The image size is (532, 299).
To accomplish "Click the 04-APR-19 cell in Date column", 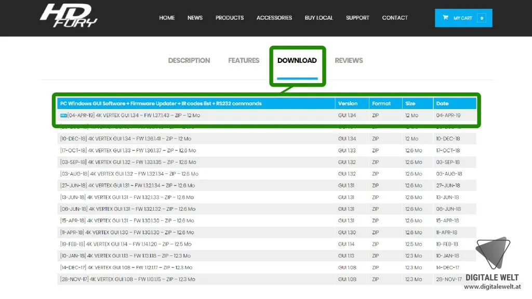I will tap(448, 115).
